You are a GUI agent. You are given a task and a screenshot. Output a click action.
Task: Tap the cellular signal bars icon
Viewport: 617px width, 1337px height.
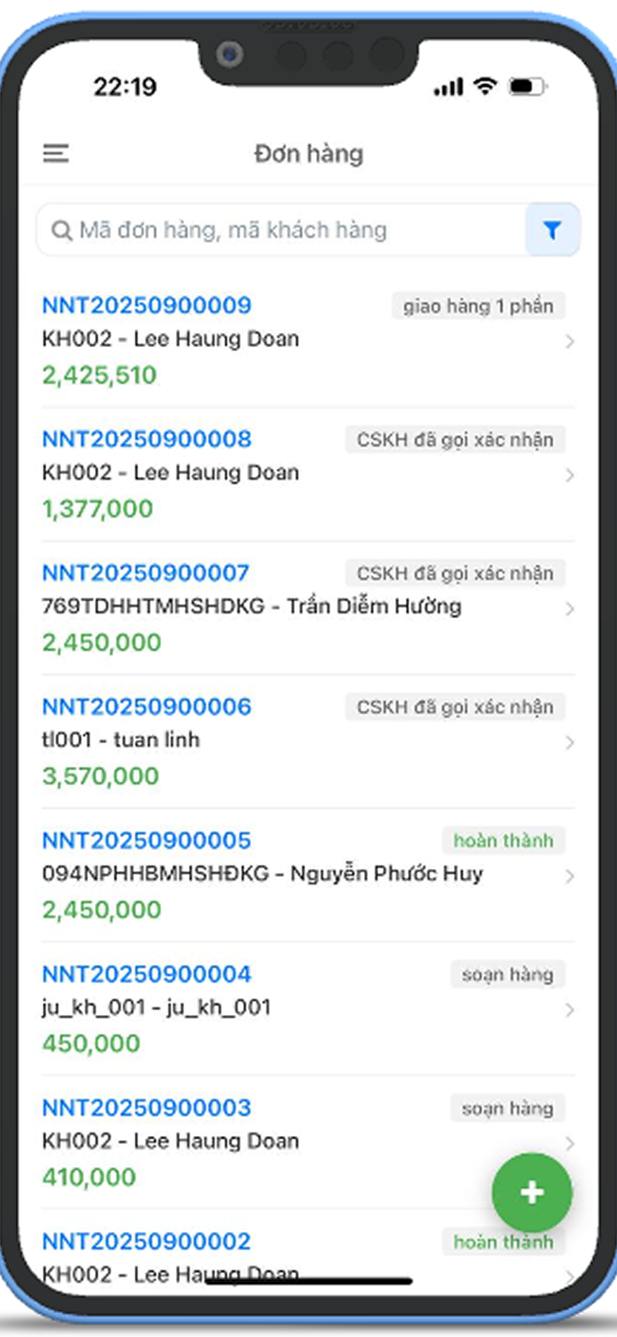click(x=449, y=87)
